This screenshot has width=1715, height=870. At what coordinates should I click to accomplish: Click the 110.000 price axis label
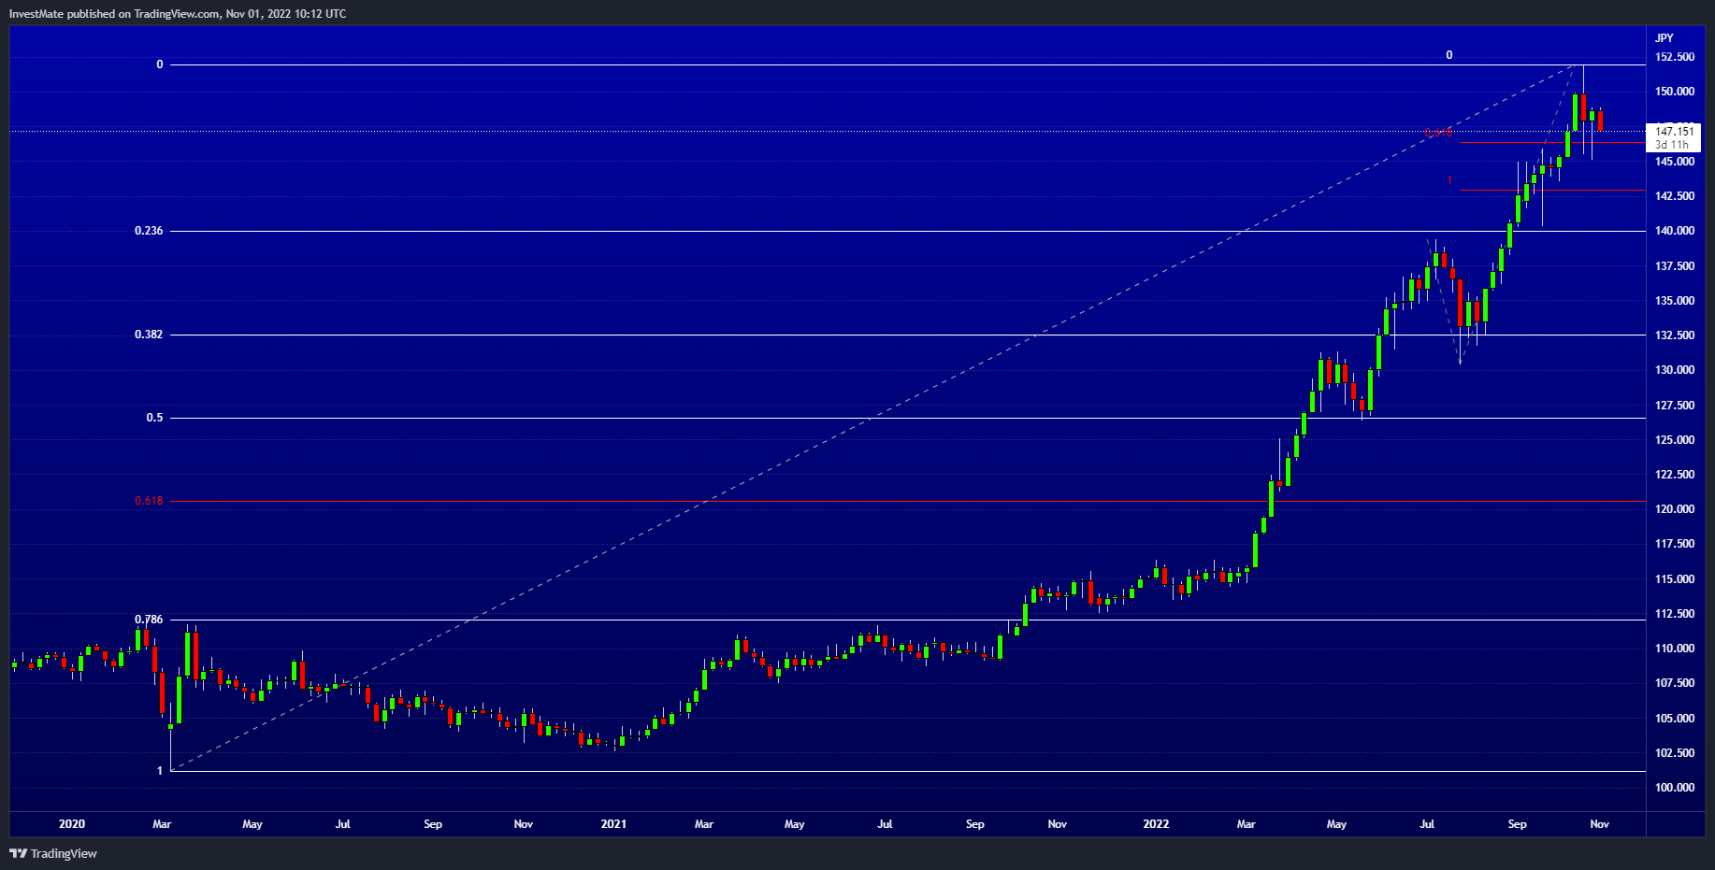coord(1674,649)
